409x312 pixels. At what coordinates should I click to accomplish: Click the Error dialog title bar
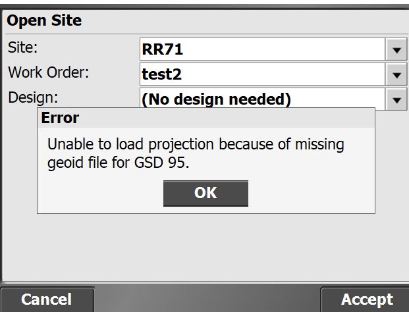coord(205,118)
